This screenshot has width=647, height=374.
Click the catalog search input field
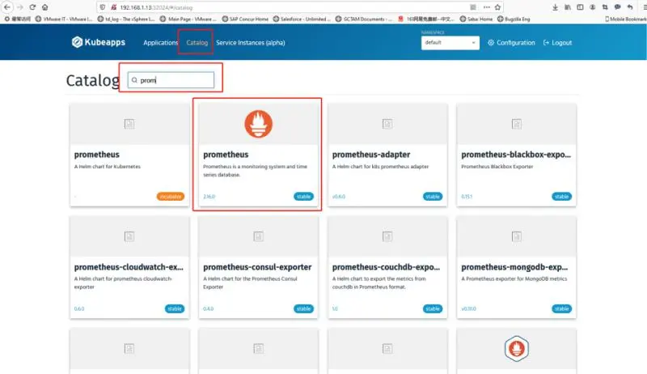[171, 80]
